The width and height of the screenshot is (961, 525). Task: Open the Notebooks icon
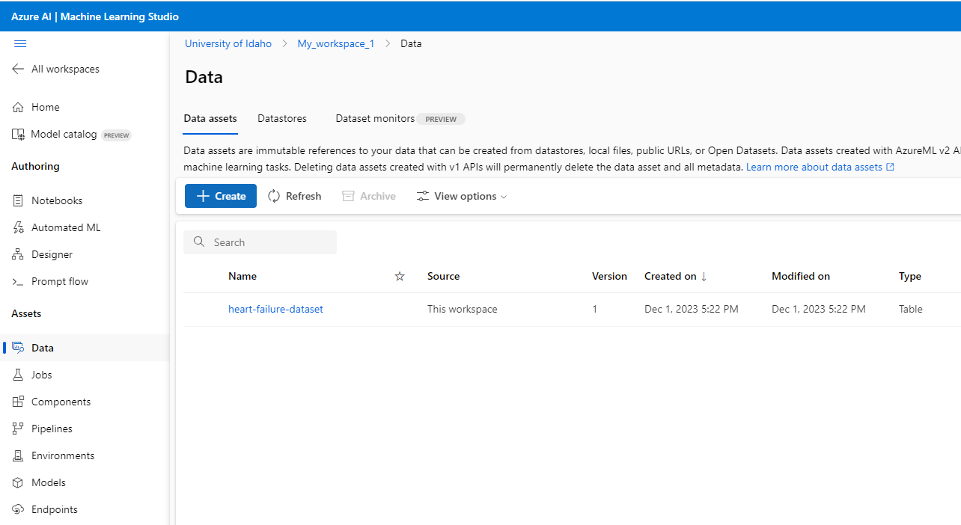(x=18, y=200)
